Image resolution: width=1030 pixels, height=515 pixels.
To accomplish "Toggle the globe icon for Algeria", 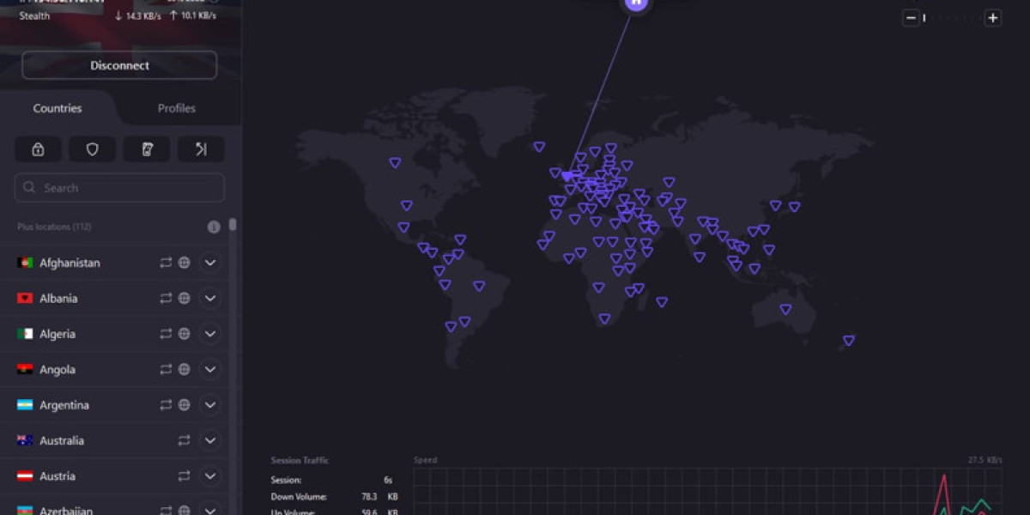I will [x=184, y=334].
